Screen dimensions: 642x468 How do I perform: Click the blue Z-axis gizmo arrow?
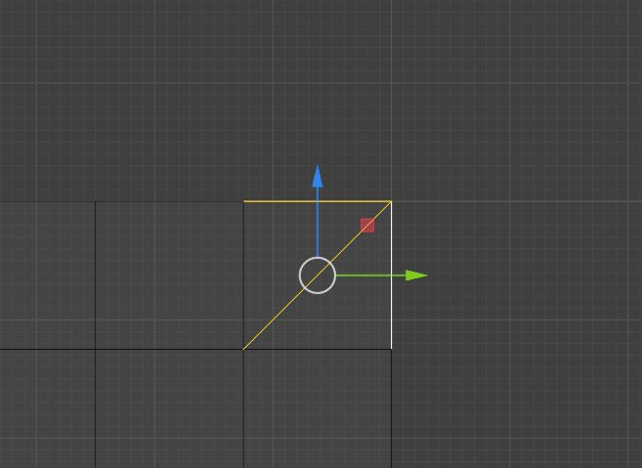(x=318, y=210)
